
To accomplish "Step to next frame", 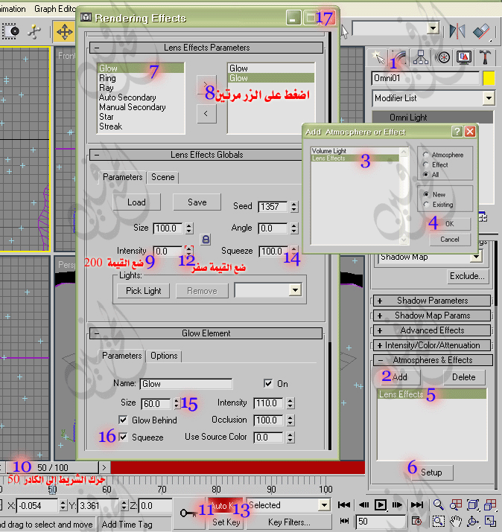I will pos(397,505).
